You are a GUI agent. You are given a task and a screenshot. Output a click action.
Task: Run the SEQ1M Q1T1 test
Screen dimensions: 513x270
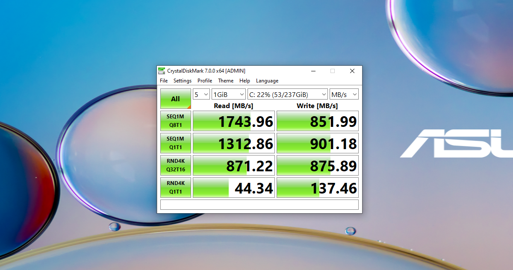[176, 143]
